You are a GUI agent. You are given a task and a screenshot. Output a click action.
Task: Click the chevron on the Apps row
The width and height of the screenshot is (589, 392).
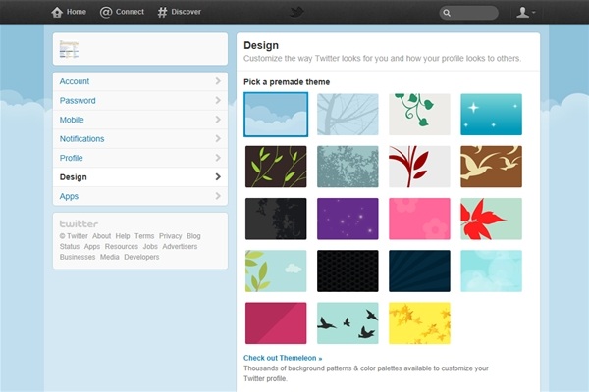pyautogui.click(x=218, y=196)
